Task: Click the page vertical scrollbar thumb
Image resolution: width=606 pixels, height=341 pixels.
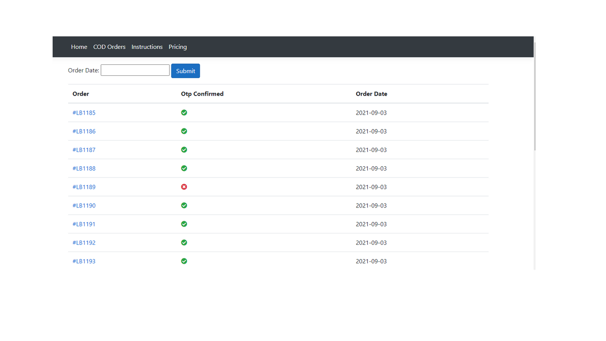Action: pyautogui.click(x=535, y=96)
